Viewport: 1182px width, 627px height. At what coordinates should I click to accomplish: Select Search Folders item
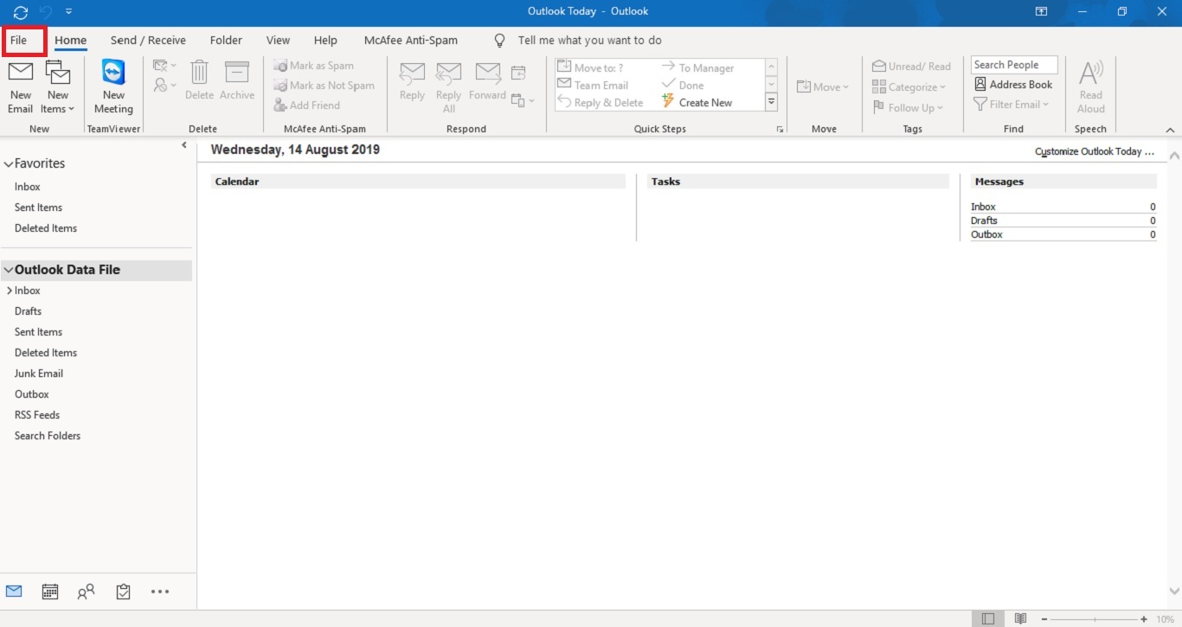(x=48, y=436)
